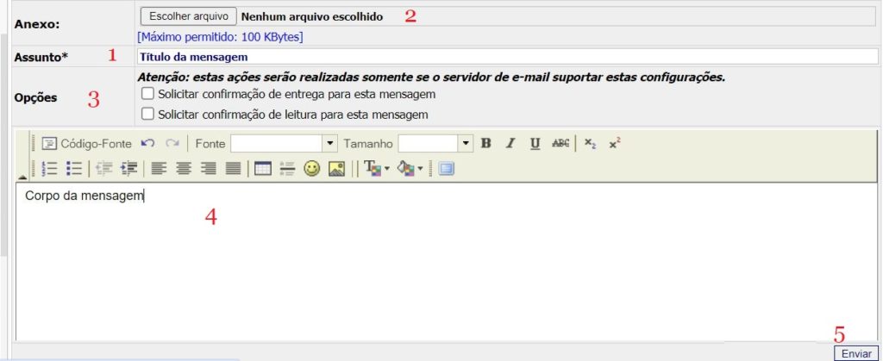Insert a smiley emoticon

[312, 169]
